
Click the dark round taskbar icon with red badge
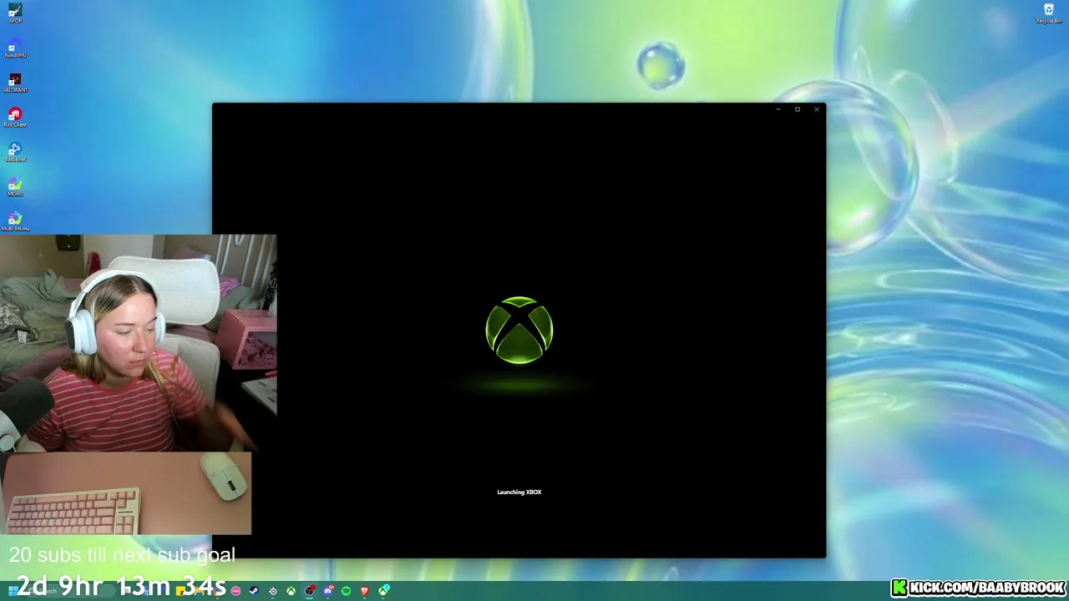(309, 591)
